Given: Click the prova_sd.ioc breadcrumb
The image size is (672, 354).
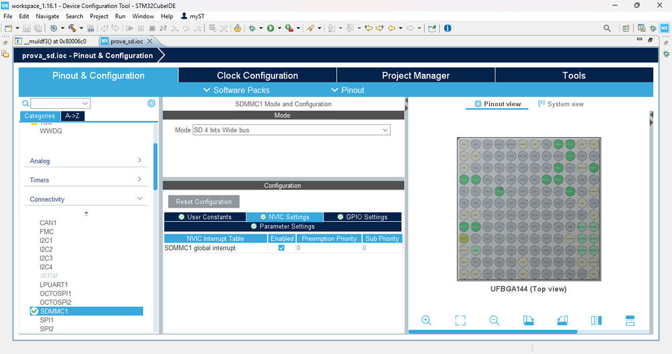Looking at the screenshot, I should coord(87,56).
